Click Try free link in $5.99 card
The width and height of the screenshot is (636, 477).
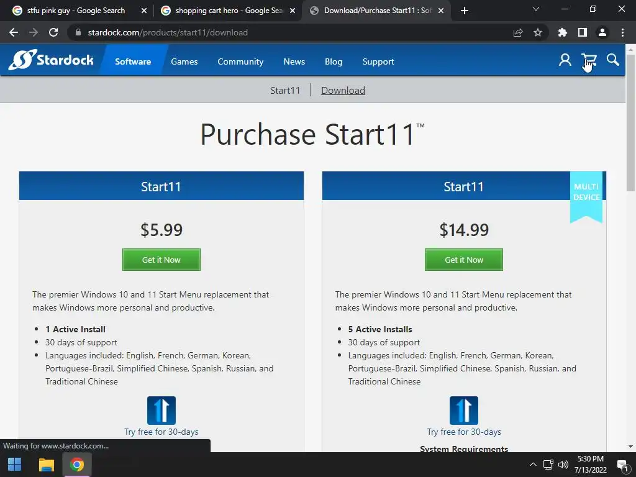coord(161,432)
